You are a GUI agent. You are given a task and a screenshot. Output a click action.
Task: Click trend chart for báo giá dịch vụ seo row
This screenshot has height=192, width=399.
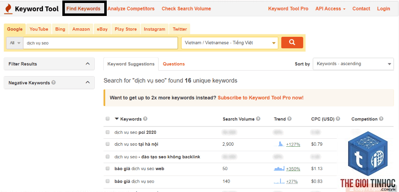[279, 181]
